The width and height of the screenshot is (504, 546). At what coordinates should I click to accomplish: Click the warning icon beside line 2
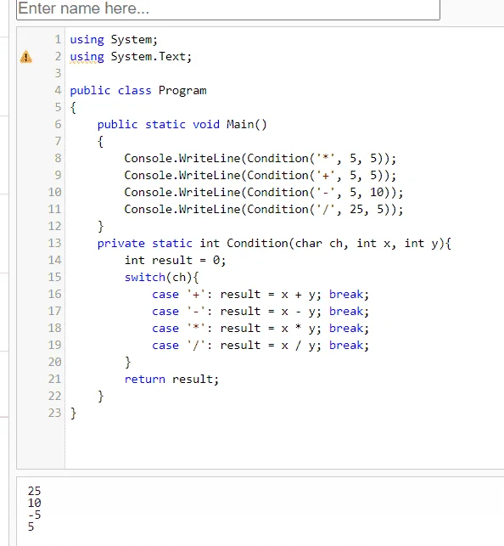coord(26,57)
